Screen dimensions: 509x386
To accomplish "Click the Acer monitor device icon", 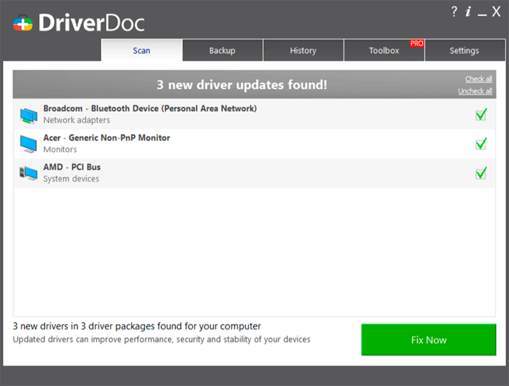I will pos(27,143).
